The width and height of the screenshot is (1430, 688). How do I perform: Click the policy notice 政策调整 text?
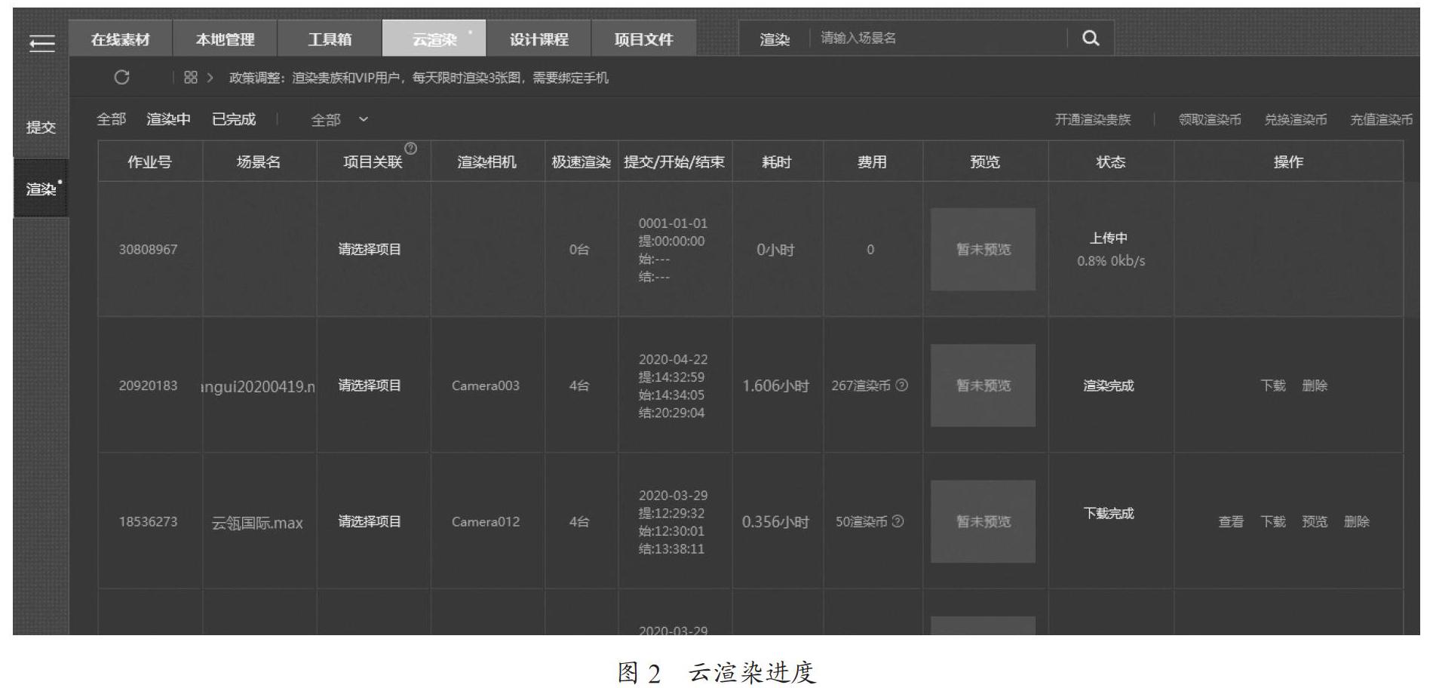419,78
